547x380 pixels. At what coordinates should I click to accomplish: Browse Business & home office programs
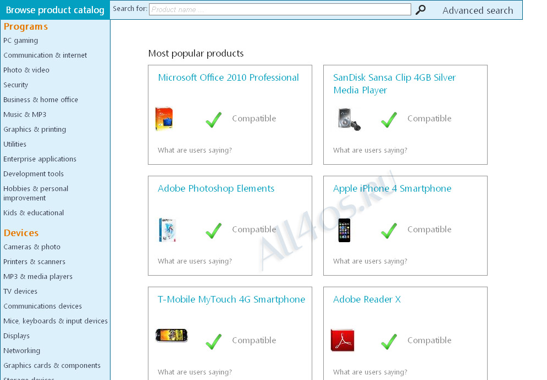(41, 99)
